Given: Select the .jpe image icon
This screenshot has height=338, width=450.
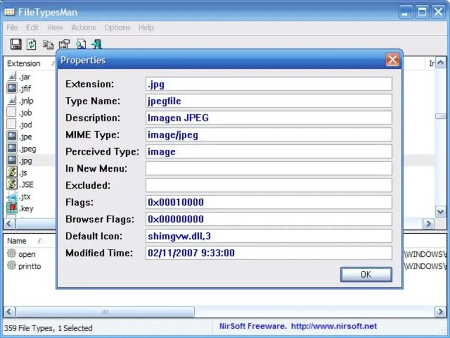Looking at the screenshot, I should coord(12,136).
